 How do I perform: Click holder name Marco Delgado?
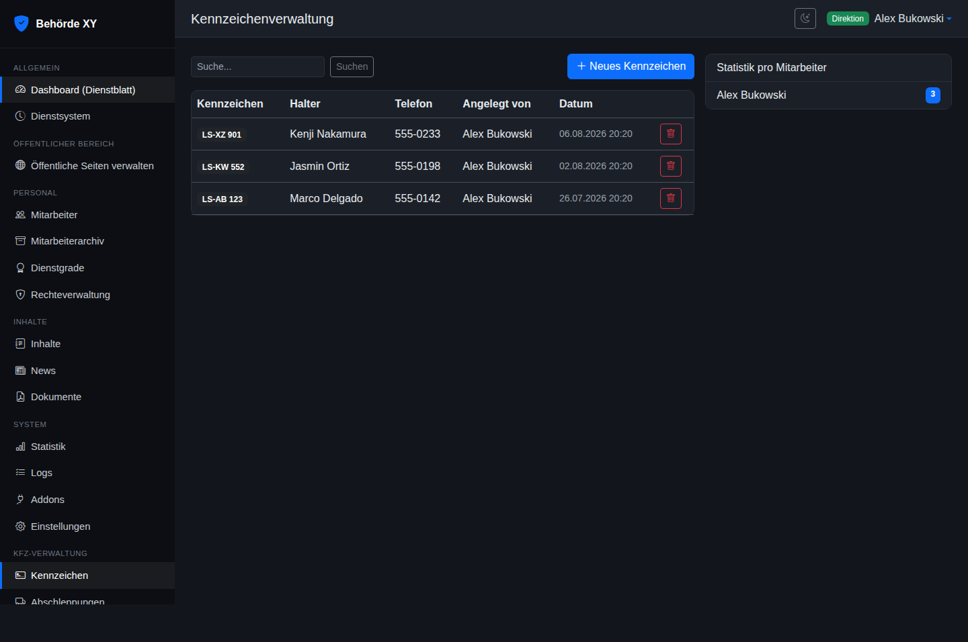pyautogui.click(x=326, y=198)
